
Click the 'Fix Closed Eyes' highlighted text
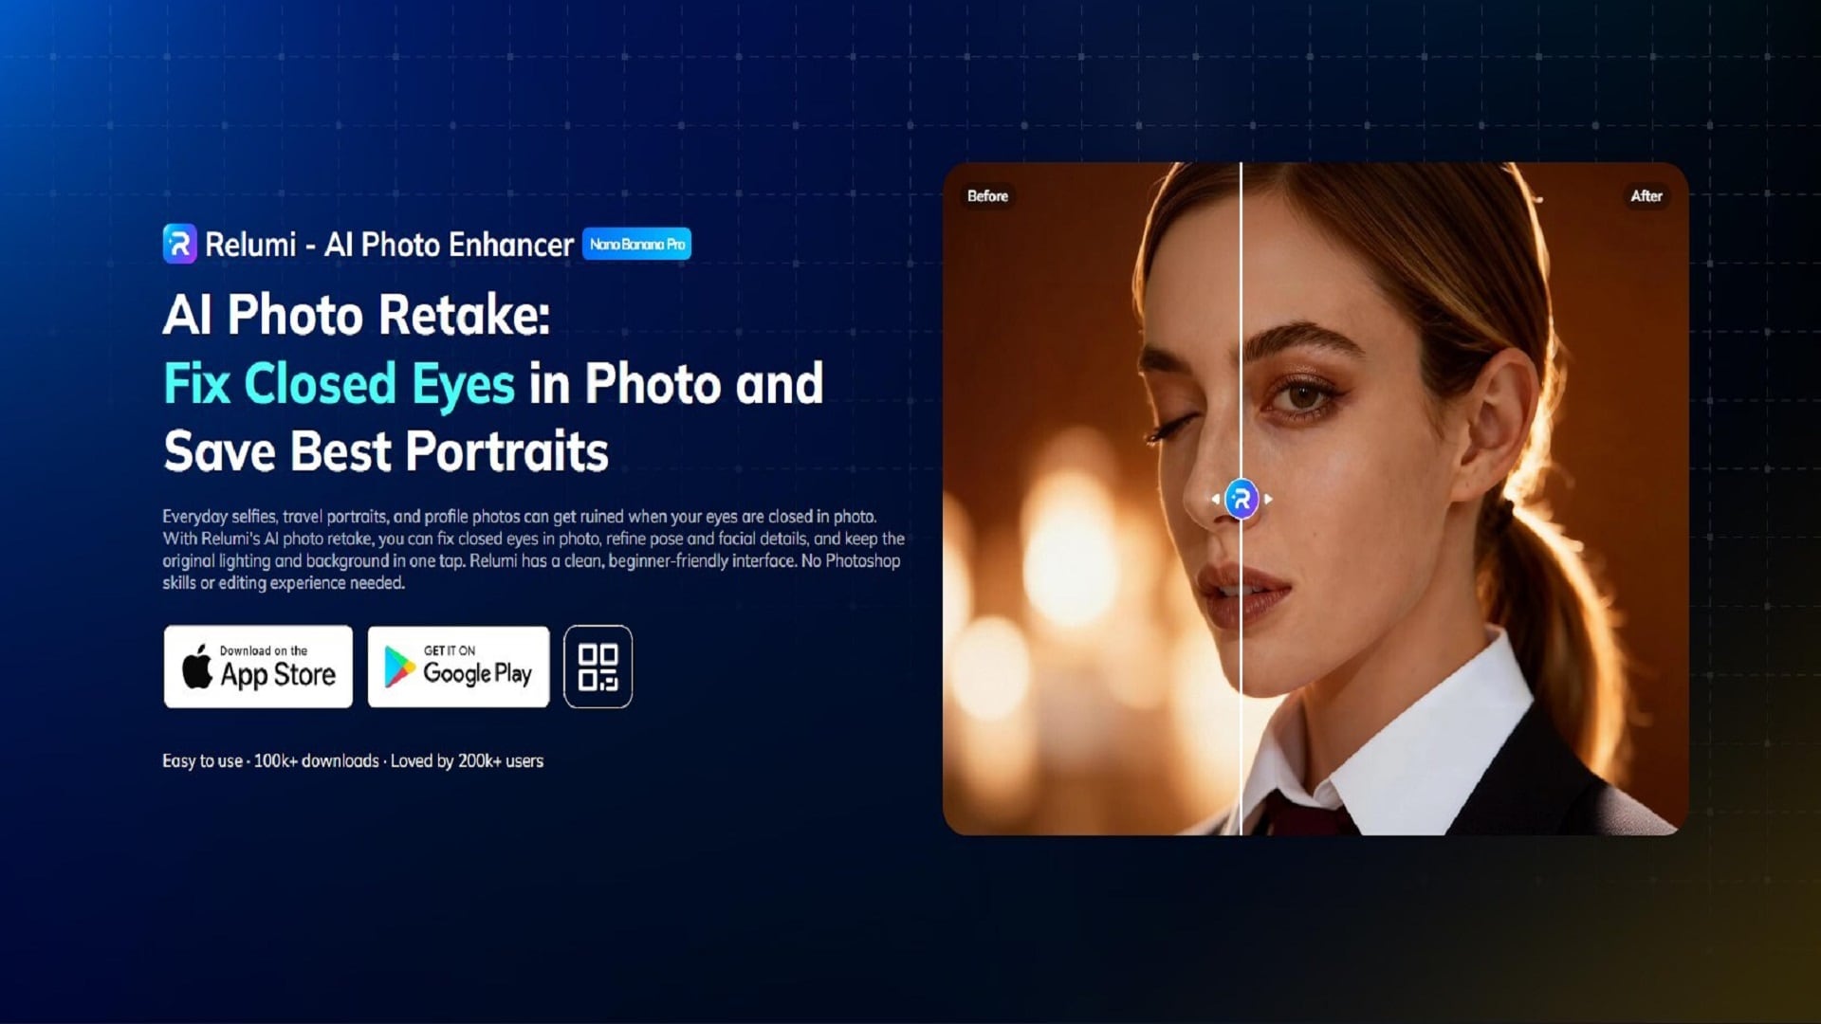(x=339, y=384)
